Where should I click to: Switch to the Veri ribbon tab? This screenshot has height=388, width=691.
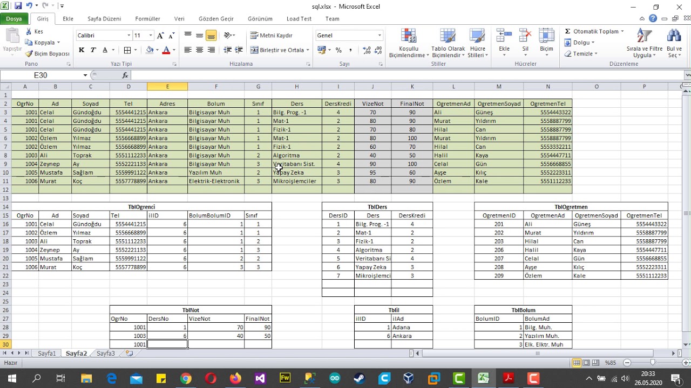pos(179,19)
